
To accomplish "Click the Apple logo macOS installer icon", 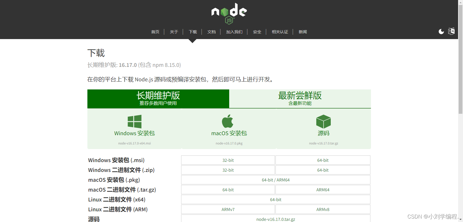I will [x=228, y=121].
